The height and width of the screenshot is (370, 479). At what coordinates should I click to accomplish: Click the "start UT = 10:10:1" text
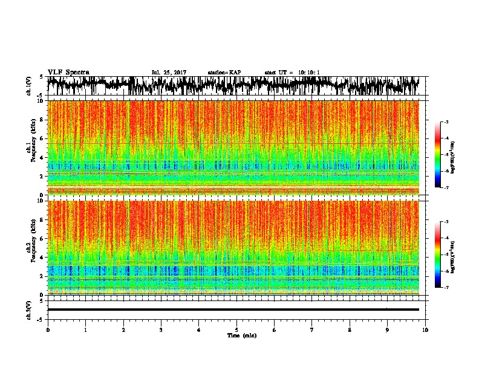click(292, 73)
